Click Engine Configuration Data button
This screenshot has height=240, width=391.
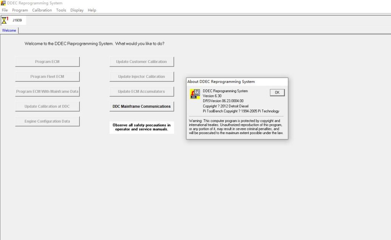47,122
